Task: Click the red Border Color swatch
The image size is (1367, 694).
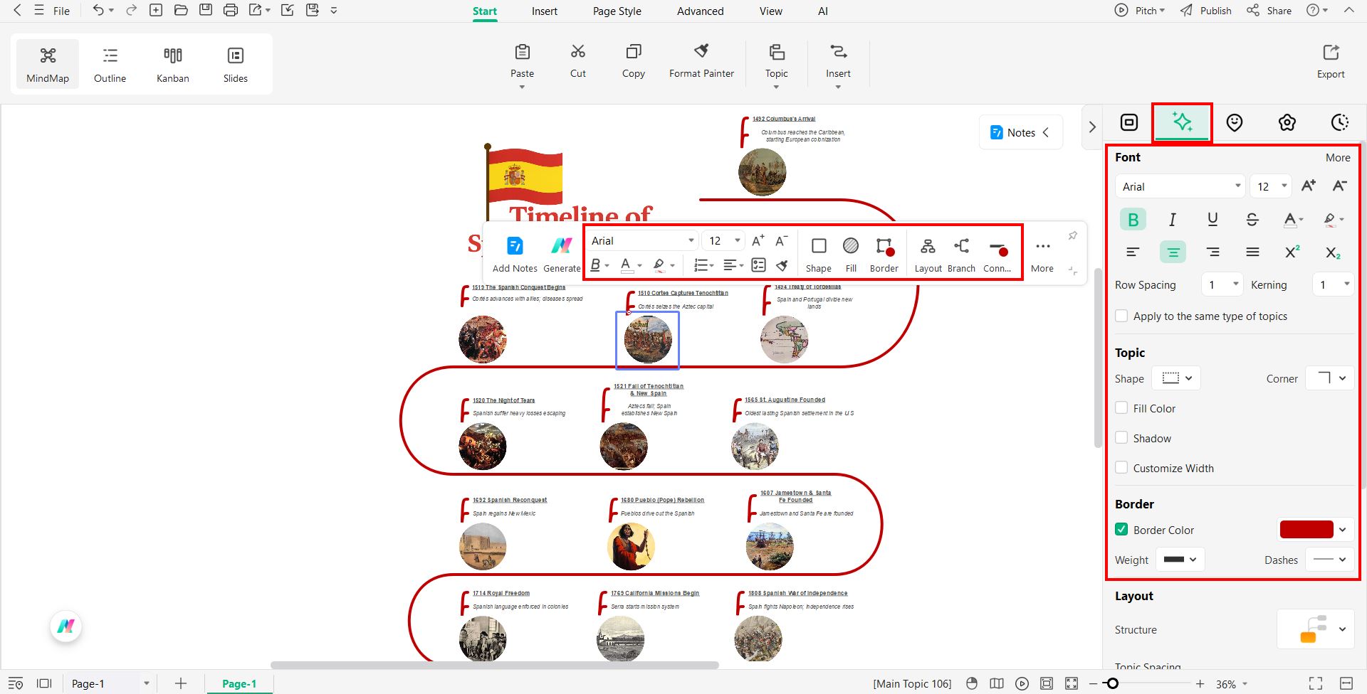Action: pos(1306,530)
